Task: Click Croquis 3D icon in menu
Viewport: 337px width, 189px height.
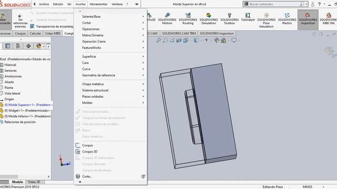Action: (78, 152)
